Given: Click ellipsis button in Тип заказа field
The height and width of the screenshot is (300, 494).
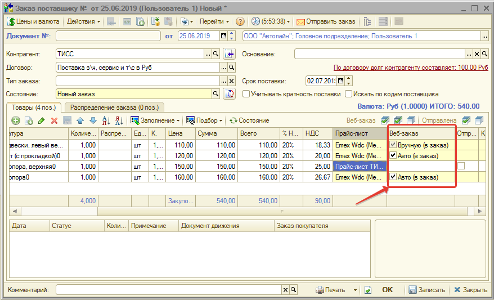Looking at the screenshot, I should (223, 81).
